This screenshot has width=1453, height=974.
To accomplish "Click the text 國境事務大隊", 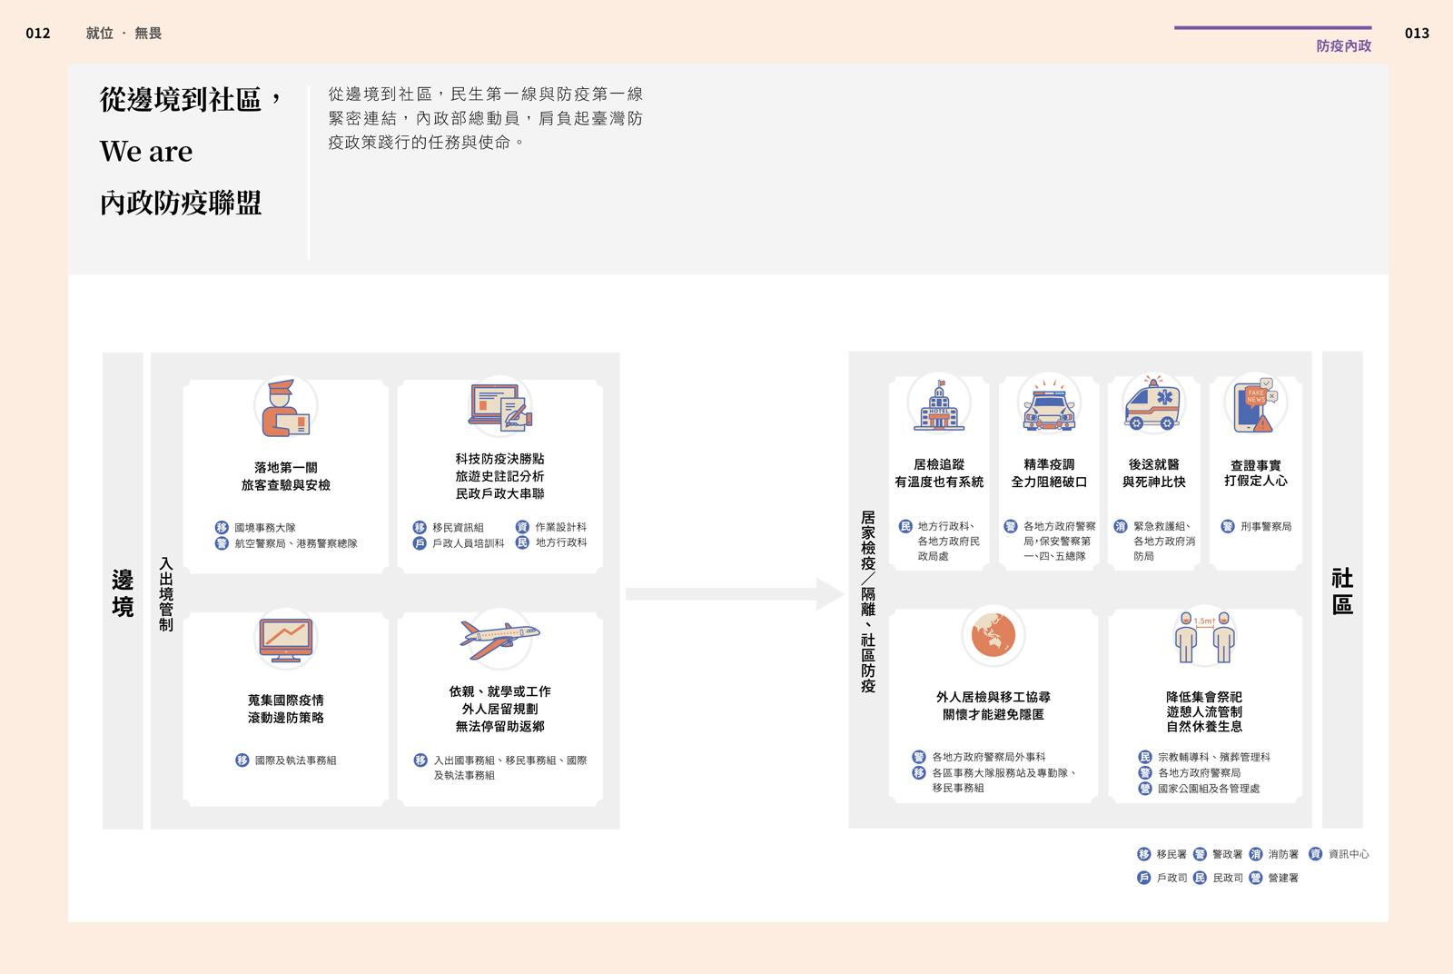I will [x=265, y=527].
